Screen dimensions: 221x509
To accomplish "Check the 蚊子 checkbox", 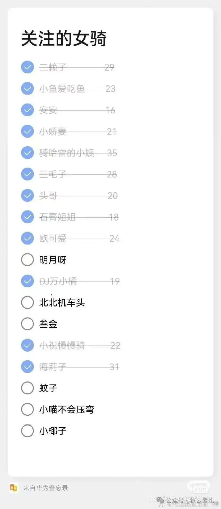I will pos(27,388).
